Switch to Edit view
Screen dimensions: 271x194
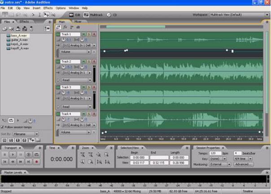[x=74, y=15]
